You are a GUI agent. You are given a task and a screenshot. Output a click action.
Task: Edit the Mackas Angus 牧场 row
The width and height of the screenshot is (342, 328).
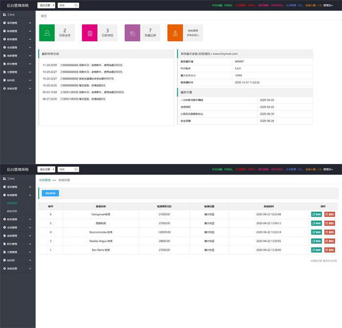click(x=316, y=241)
